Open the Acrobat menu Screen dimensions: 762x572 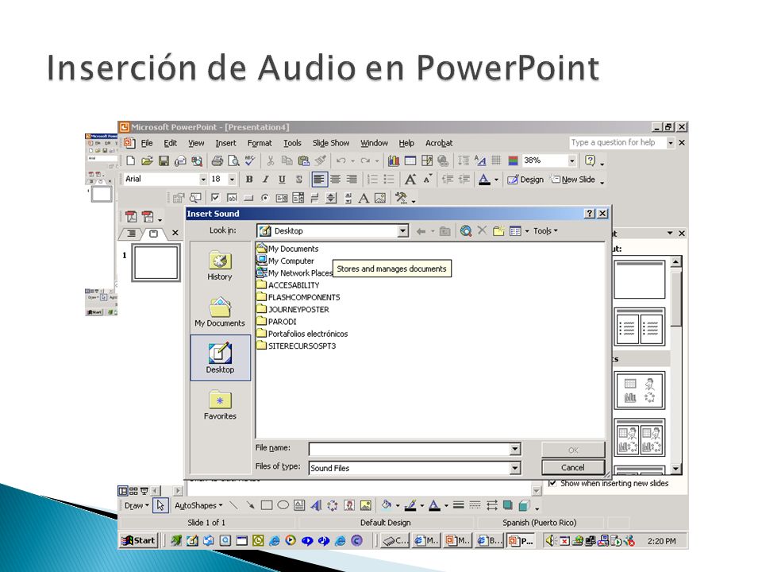click(x=439, y=143)
